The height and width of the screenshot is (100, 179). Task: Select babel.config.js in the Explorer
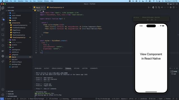[x=17, y=62]
